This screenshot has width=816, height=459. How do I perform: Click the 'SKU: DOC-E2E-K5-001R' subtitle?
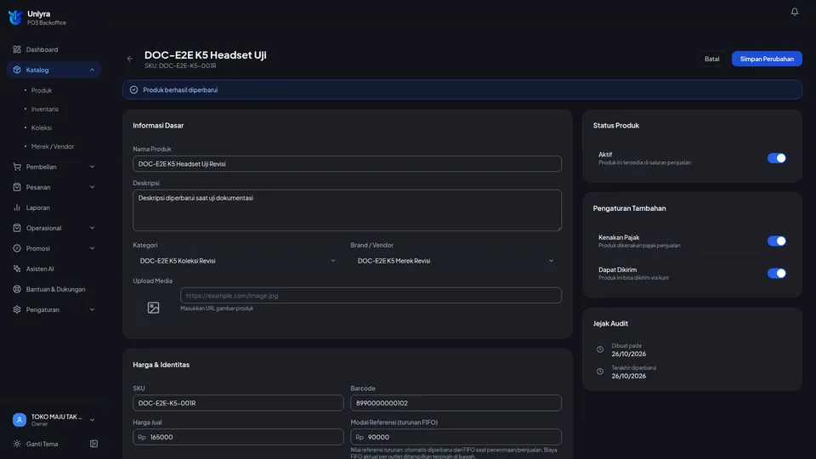[180, 65]
